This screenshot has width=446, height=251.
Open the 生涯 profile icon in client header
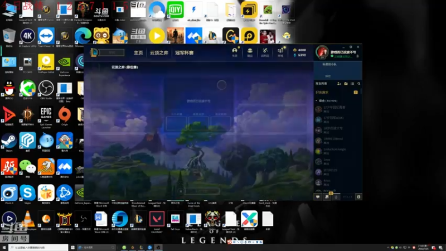tap(235, 52)
